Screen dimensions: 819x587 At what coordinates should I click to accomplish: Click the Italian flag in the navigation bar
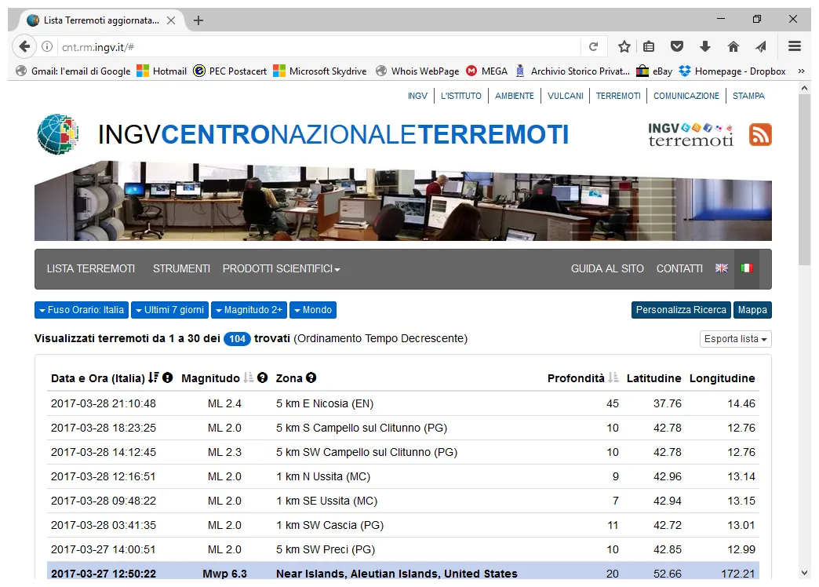(x=746, y=268)
